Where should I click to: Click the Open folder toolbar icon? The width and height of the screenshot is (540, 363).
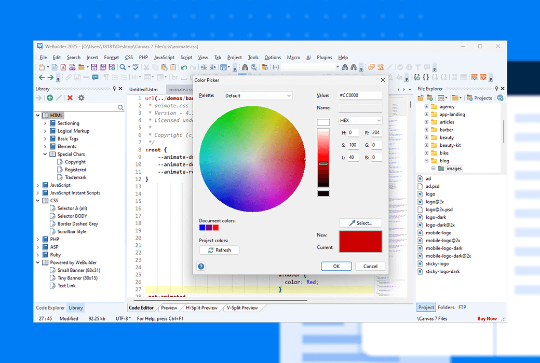click(82, 67)
